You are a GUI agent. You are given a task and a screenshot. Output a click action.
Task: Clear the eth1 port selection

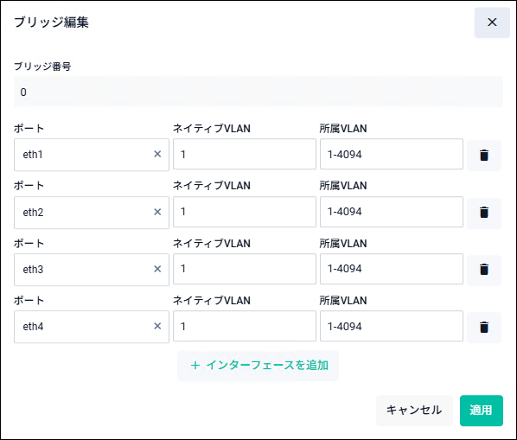click(x=157, y=154)
